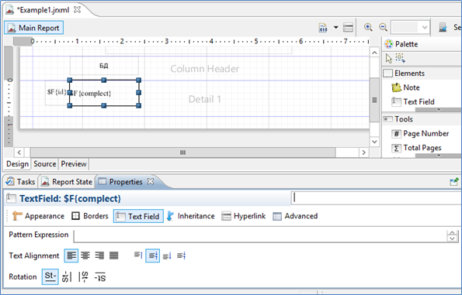
Task: Select the marquee tool in Palette
Action: (x=400, y=58)
